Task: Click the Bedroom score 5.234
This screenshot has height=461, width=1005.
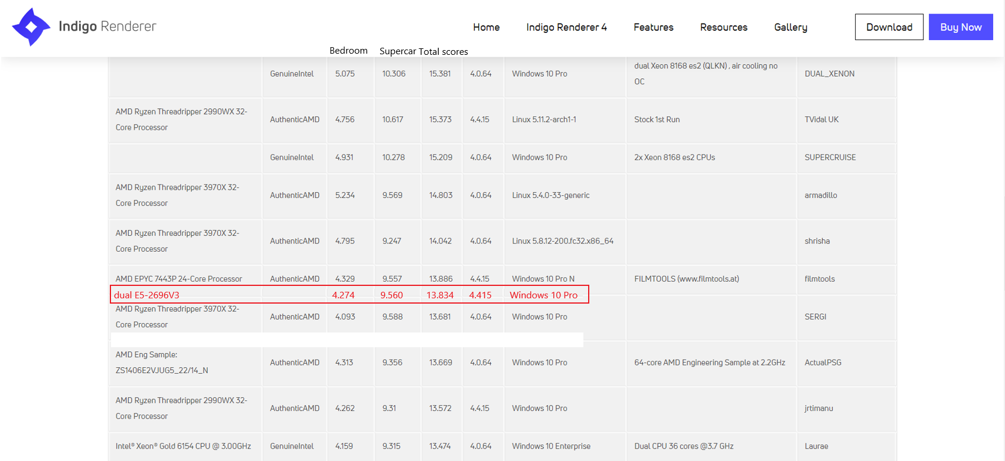Action: coord(345,195)
